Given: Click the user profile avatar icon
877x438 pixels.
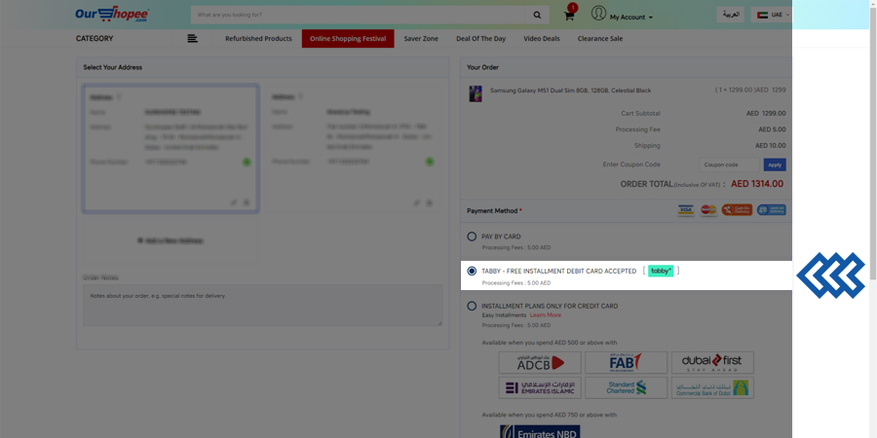Looking at the screenshot, I should [x=598, y=13].
